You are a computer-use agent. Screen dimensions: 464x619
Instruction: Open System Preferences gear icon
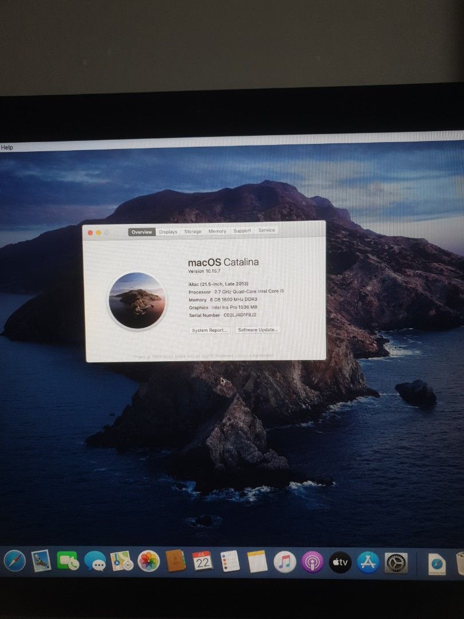396,563
